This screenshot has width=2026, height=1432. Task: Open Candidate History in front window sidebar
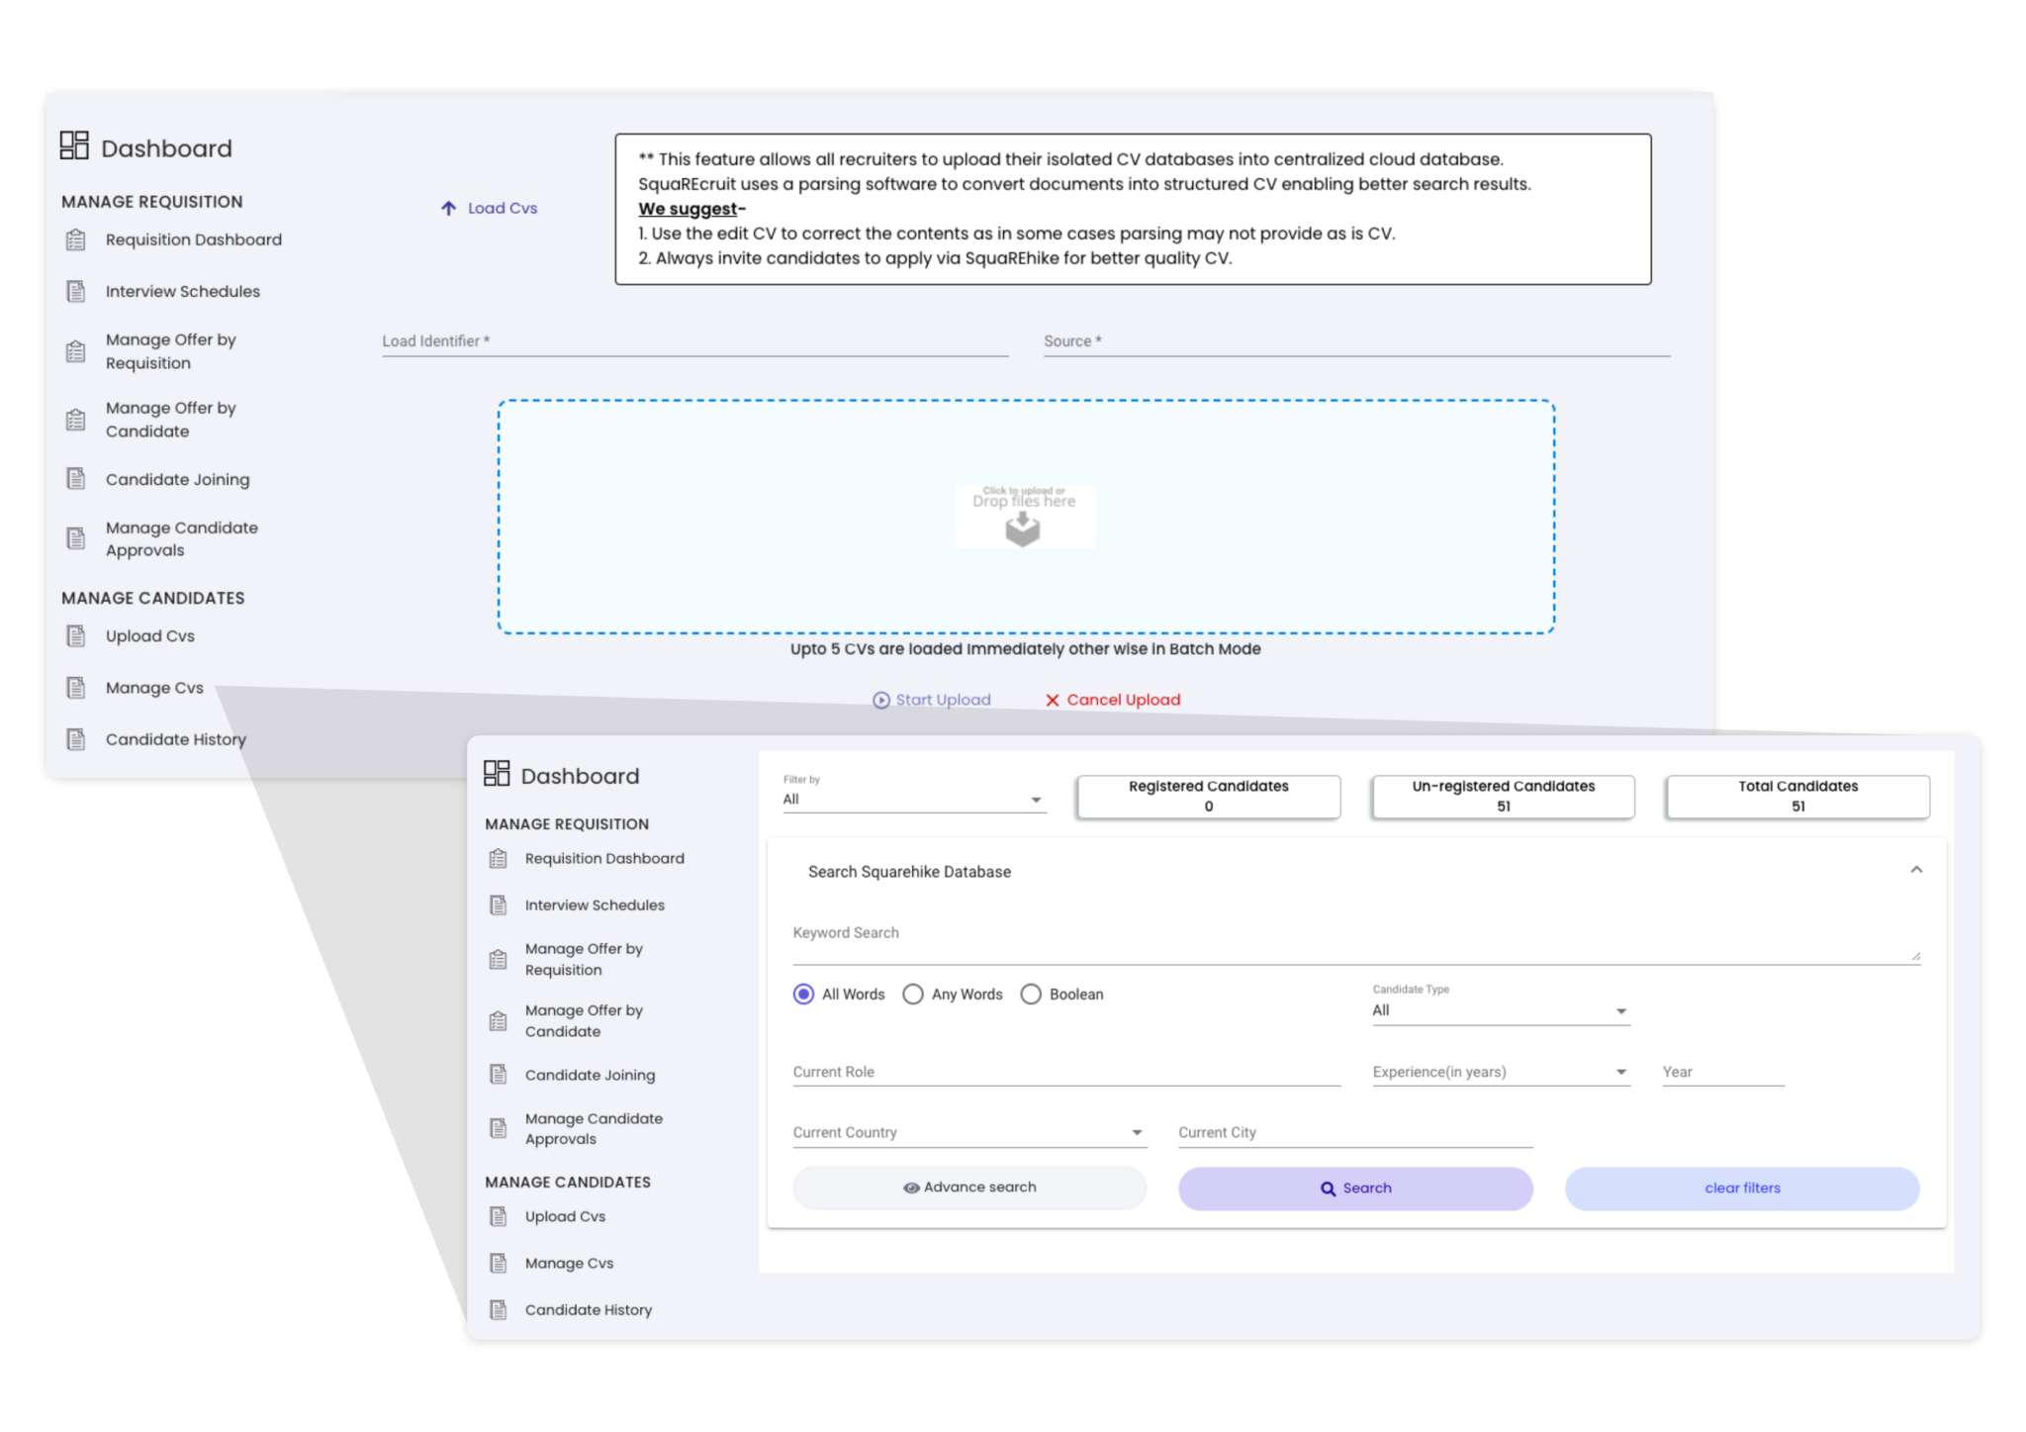click(x=589, y=1309)
